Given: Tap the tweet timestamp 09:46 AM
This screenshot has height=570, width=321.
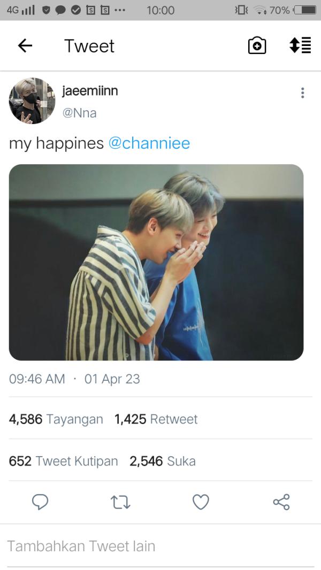Looking at the screenshot, I should [37, 379].
